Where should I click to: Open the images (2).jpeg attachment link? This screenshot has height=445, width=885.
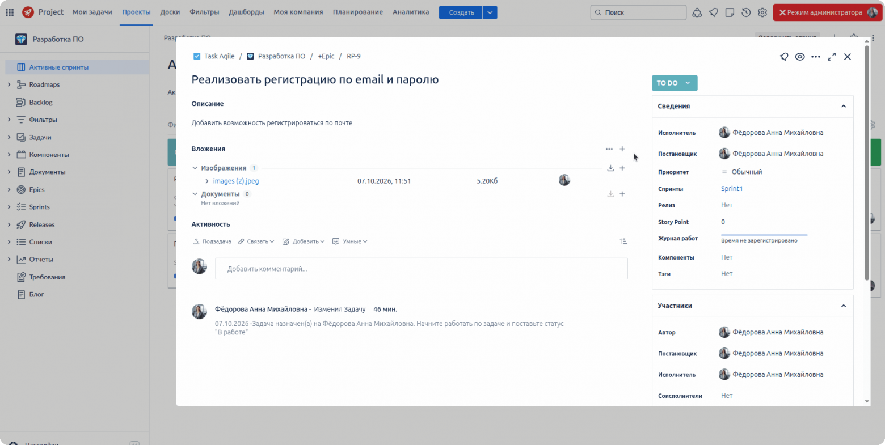(236, 181)
